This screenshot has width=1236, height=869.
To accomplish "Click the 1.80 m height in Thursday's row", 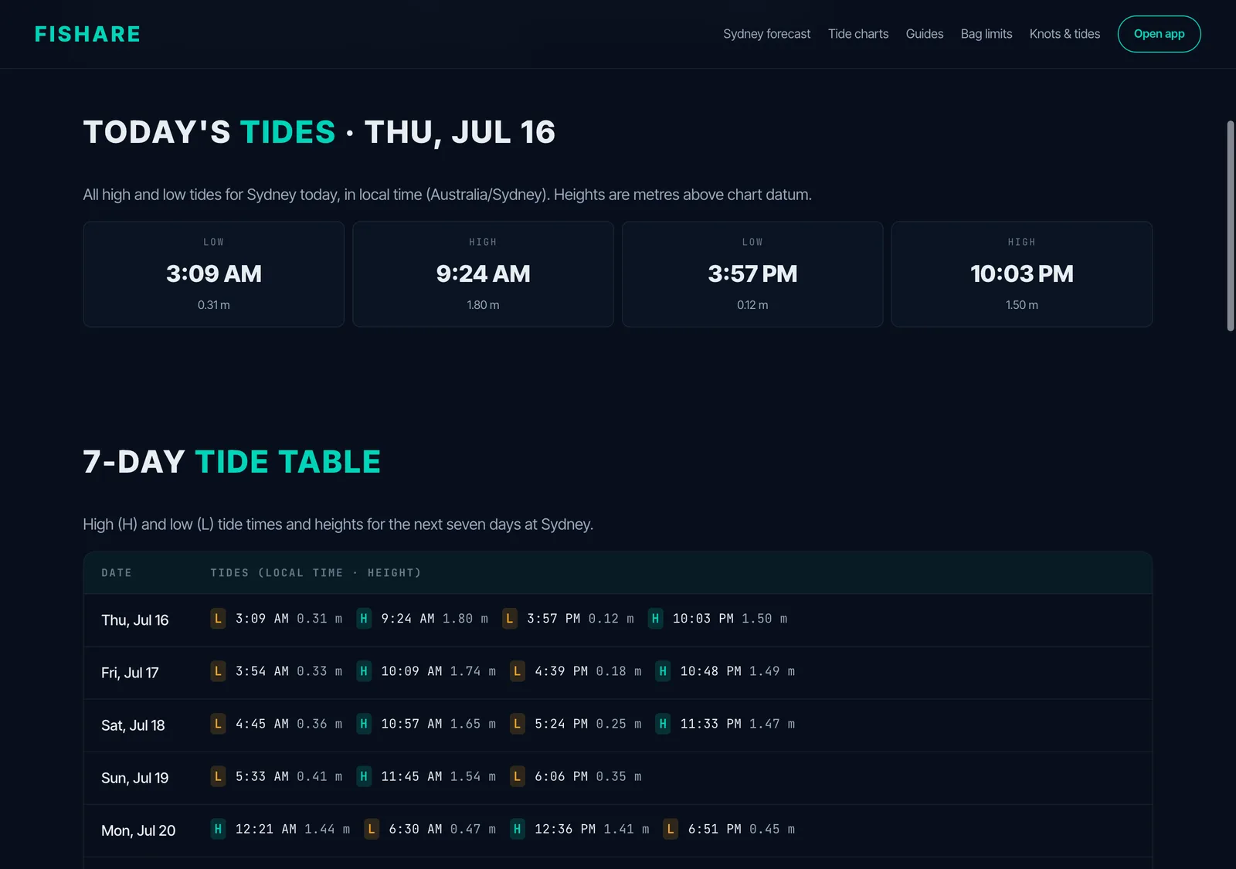I will (466, 619).
